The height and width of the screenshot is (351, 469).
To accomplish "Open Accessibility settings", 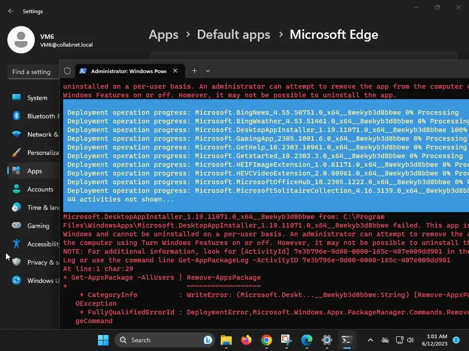I will point(33,244).
